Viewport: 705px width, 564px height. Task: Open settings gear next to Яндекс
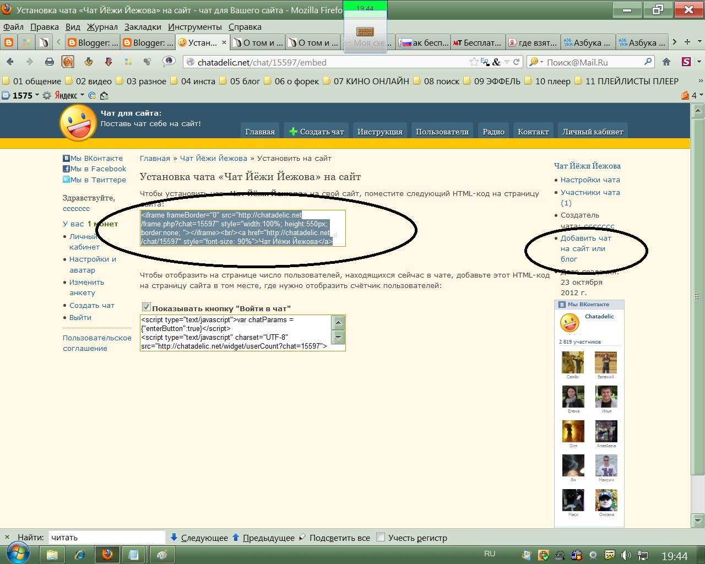click(x=47, y=95)
